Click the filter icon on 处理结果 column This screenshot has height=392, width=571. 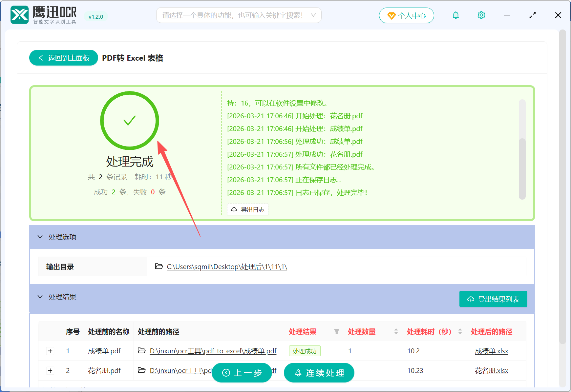pos(337,332)
